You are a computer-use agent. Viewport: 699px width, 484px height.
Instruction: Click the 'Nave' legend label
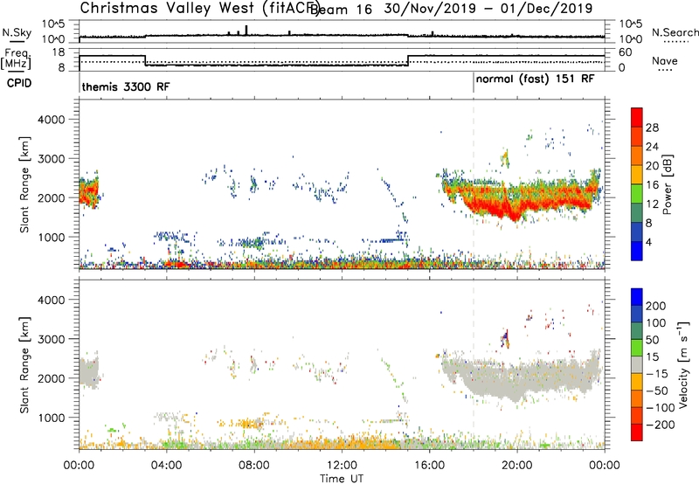pyautogui.click(x=665, y=61)
